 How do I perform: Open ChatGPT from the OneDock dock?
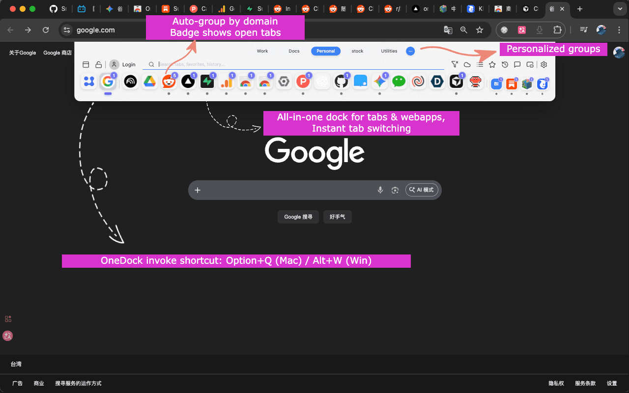click(x=322, y=82)
